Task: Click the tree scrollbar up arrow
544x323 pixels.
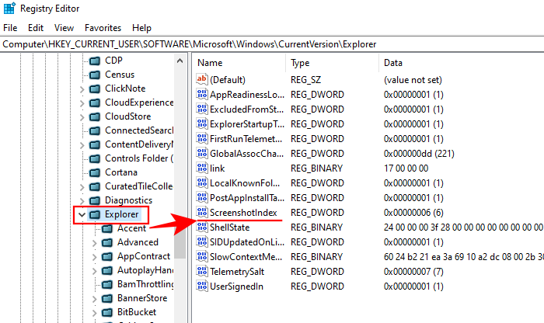Action: [180, 61]
